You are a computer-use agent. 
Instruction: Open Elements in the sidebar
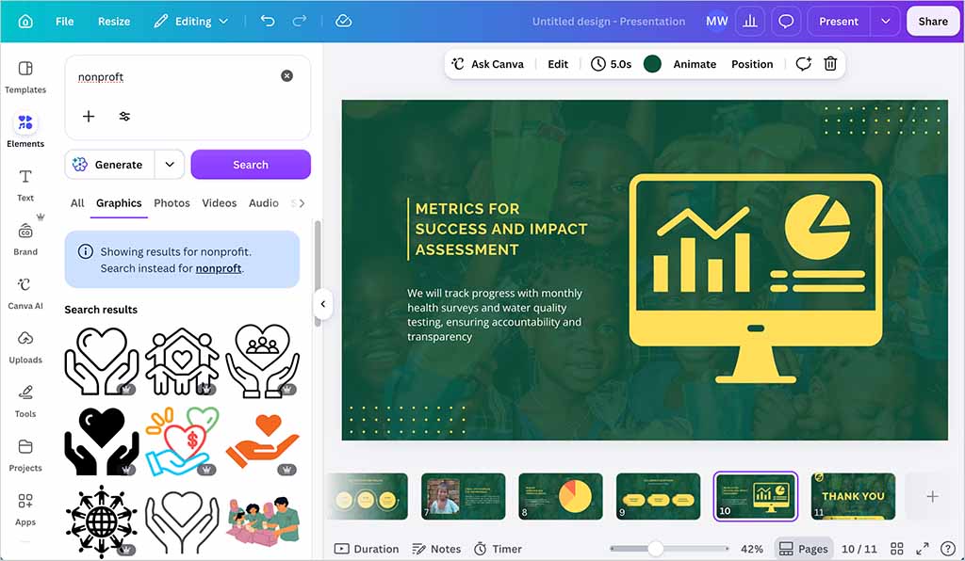point(25,130)
